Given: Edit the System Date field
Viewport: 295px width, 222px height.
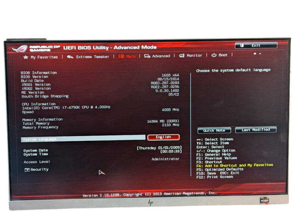Looking at the screenshot, I should tap(159, 148).
